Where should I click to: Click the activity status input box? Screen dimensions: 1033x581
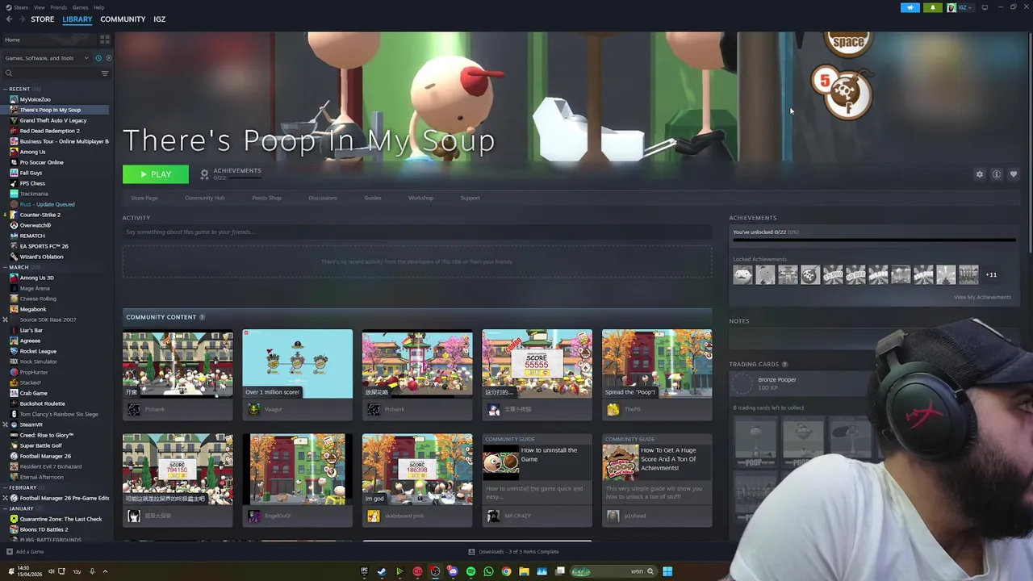pyautogui.click(x=417, y=232)
